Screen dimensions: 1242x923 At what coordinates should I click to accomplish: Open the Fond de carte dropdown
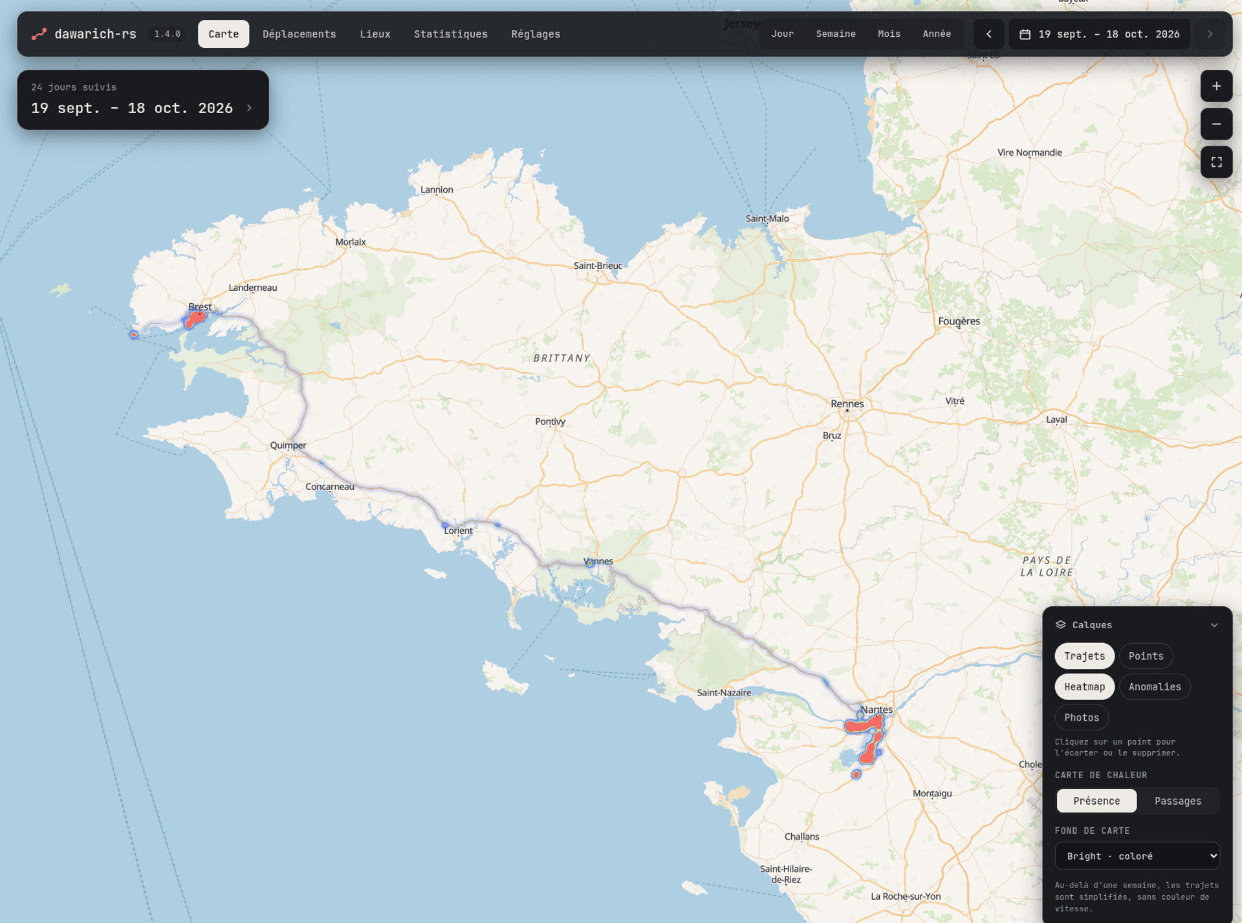point(1137,856)
